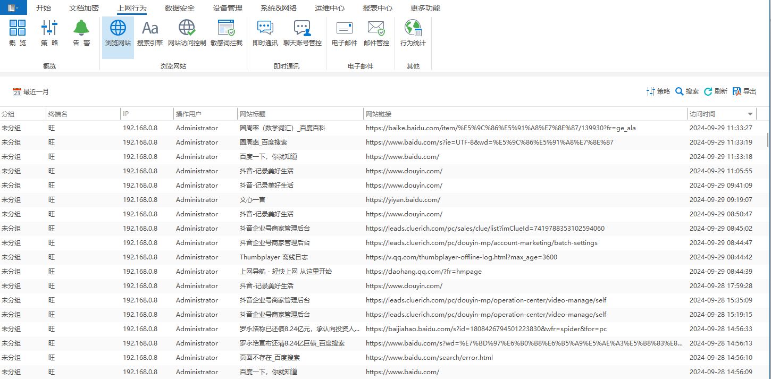Screen dimensions: 771x379
Task: Click the timestamp 2024-09-28 15:35:09
Action: (x=721, y=300)
